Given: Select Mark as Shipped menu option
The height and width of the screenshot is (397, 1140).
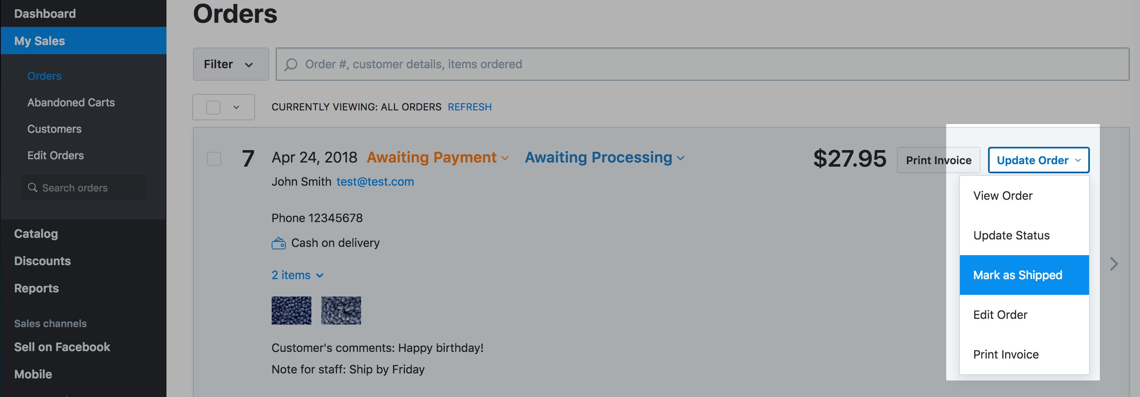Looking at the screenshot, I should click(1023, 275).
